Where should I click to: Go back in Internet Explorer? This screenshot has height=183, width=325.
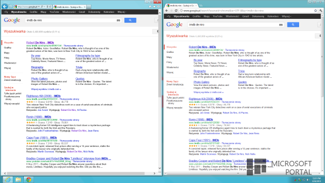pyautogui.click(x=5, y=7)
